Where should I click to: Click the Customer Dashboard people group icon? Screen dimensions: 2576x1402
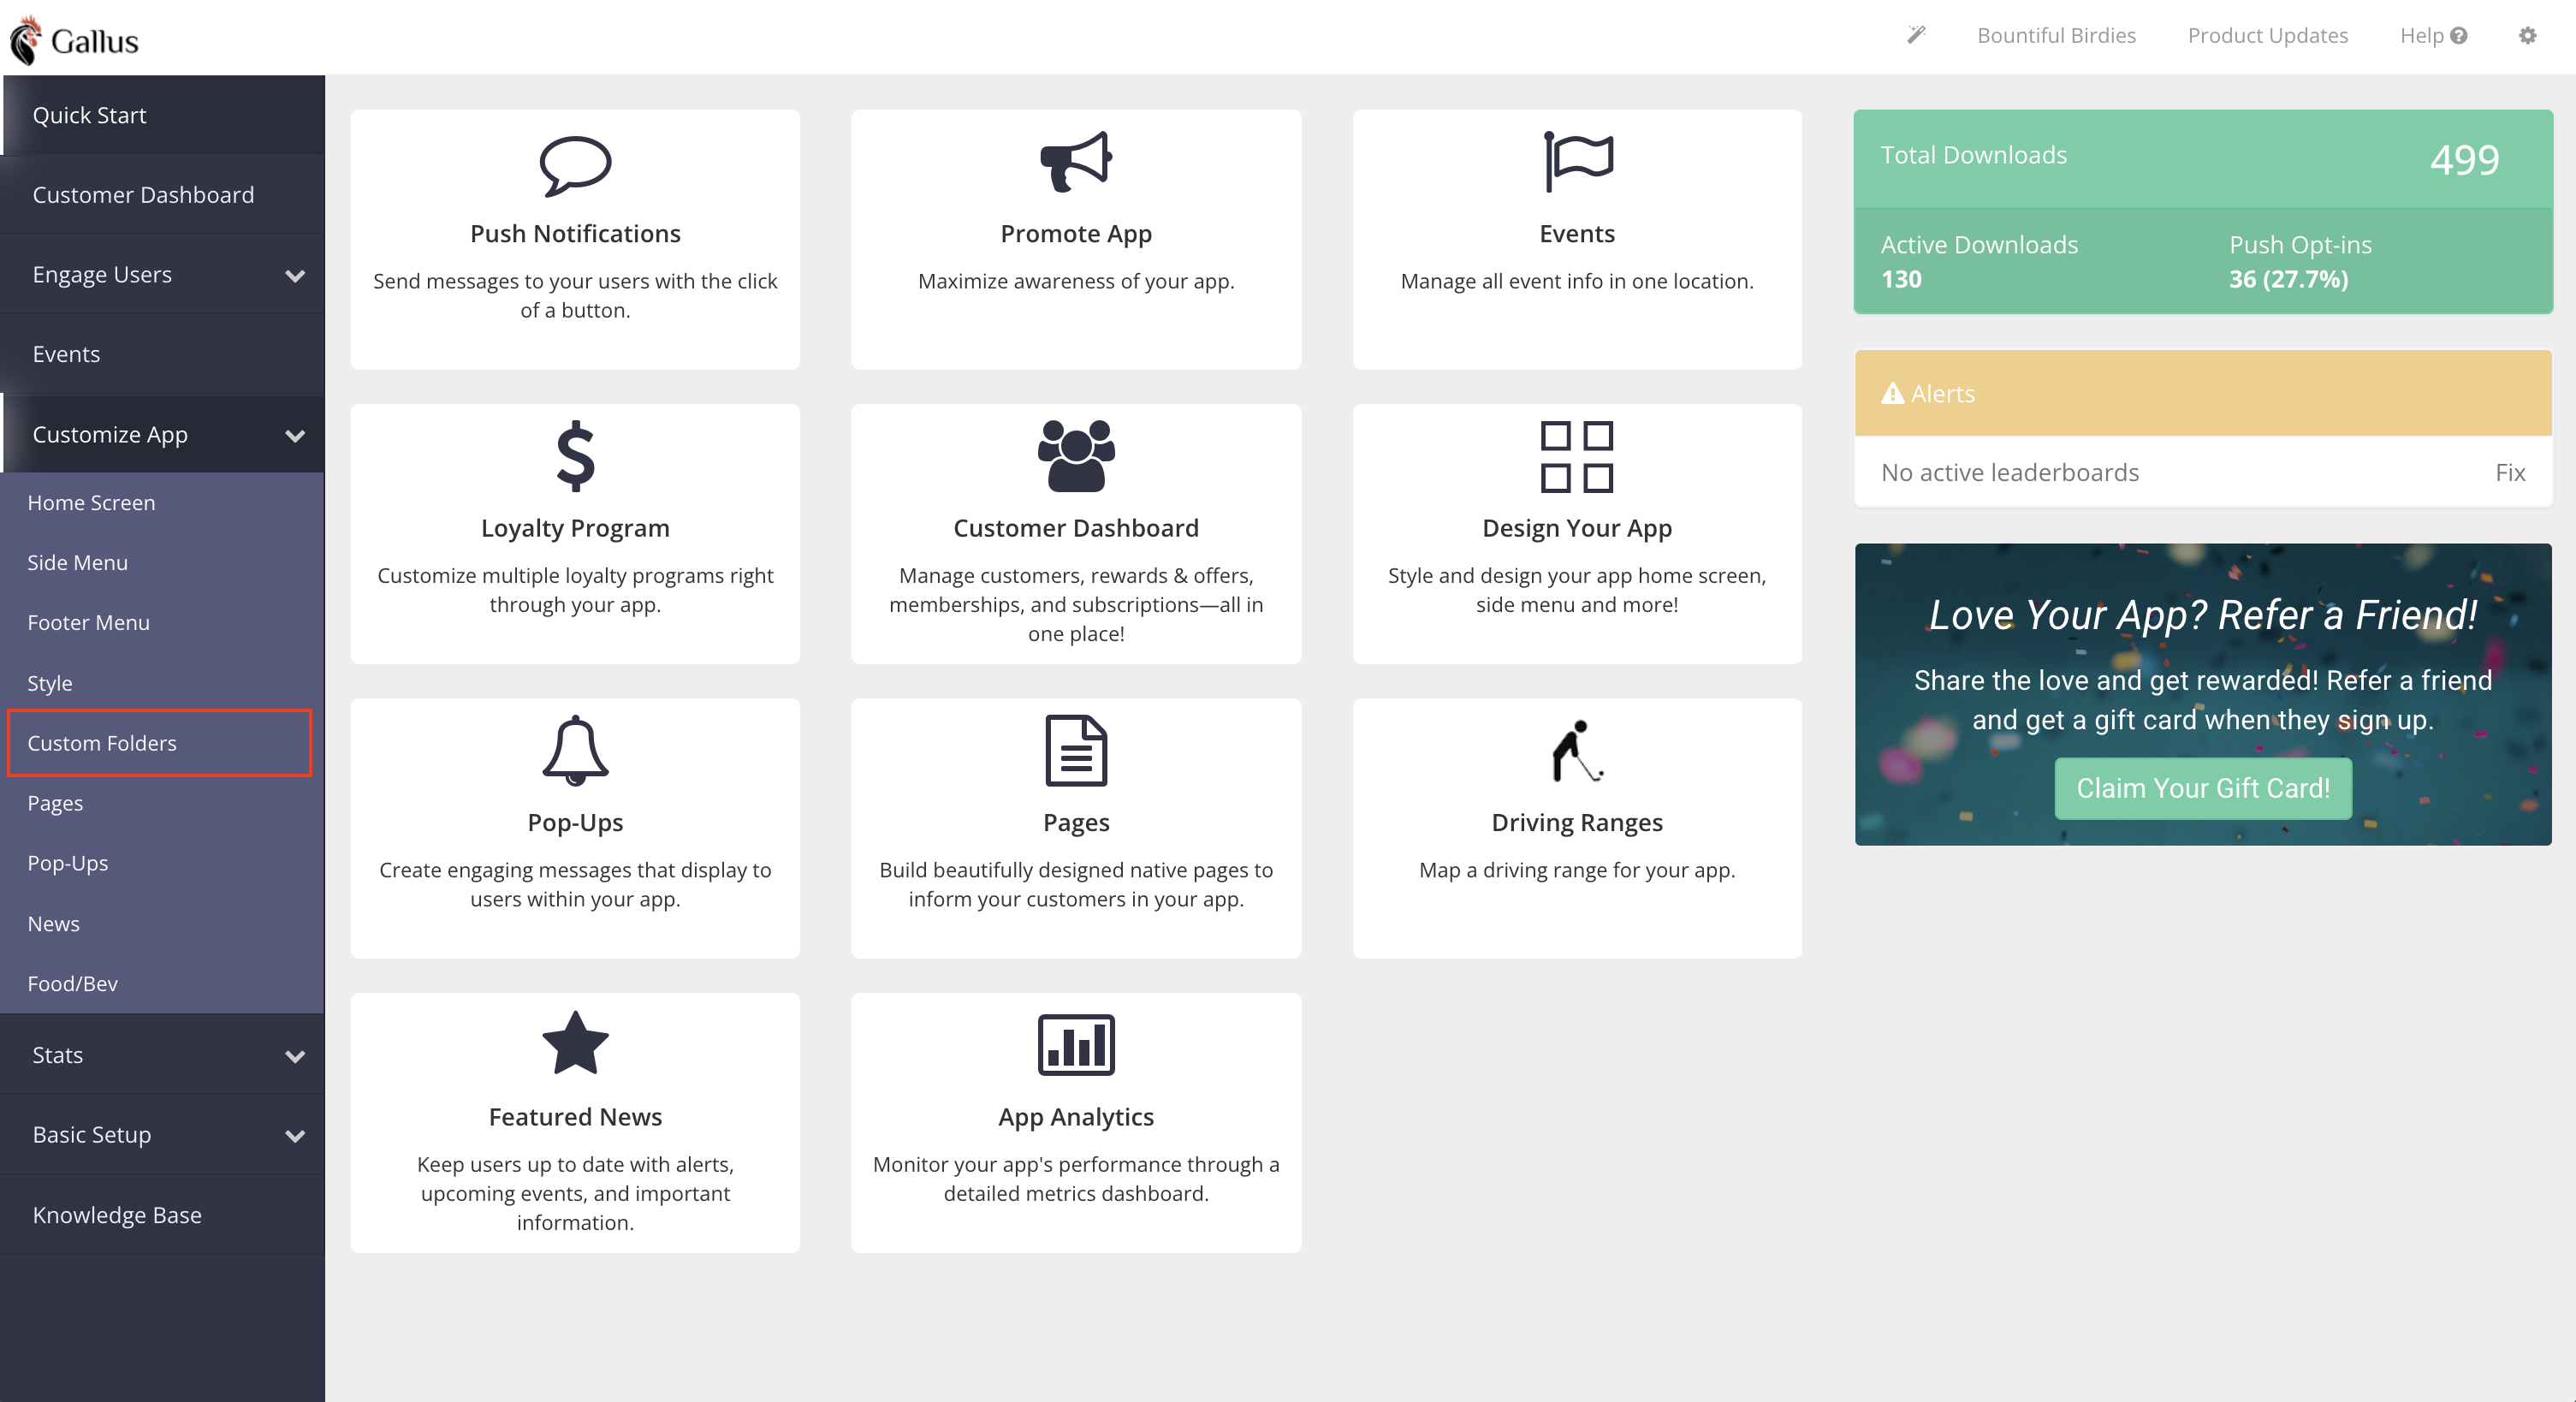pyautogui.click(x=1076, y=455)
